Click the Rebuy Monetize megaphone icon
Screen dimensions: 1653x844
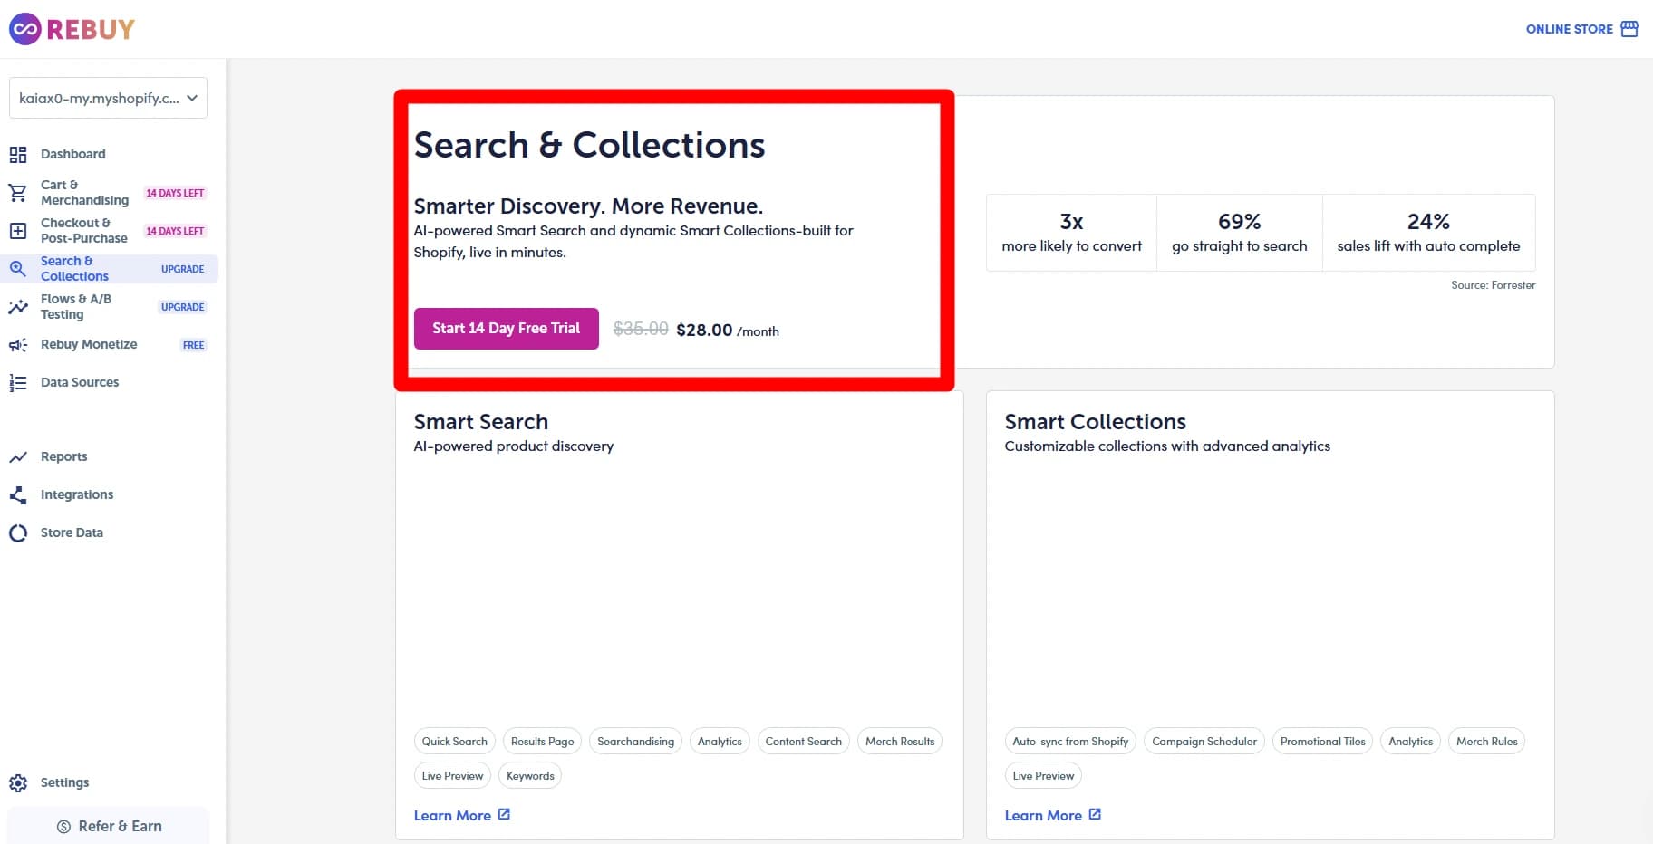click(18, 345)
